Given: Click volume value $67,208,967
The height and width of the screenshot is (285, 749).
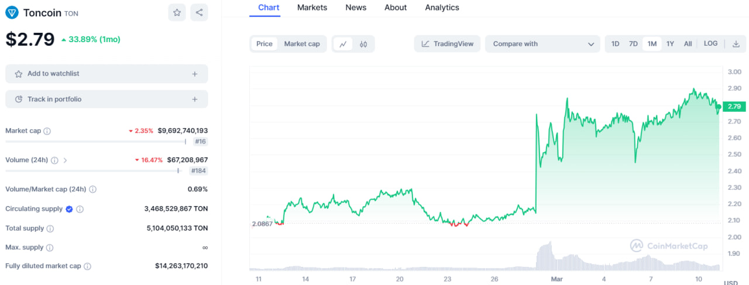Looking at the screenshot, I should click(x=187, y=160).
